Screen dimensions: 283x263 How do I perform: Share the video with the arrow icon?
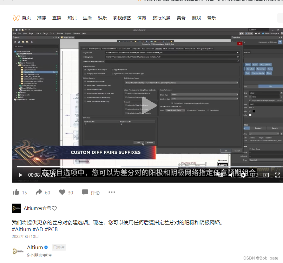click(x=39, y=192)
